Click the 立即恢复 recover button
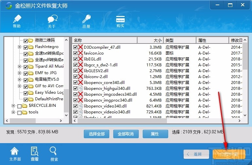 pyautogui.click(x=229, y=154)
